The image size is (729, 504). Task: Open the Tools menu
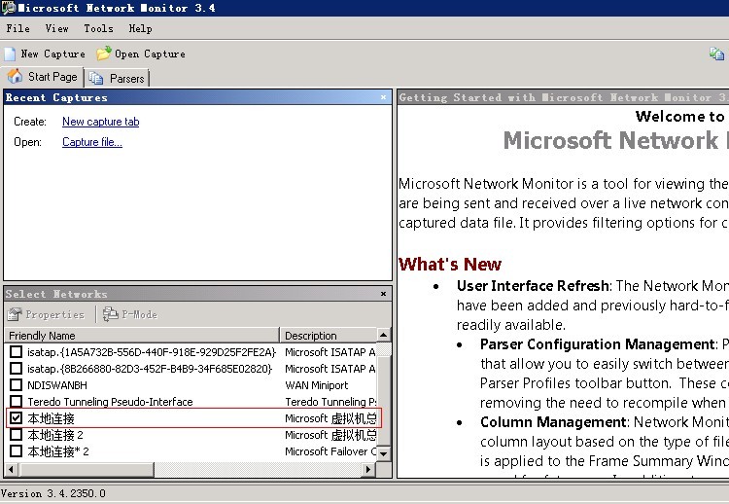coord(98,28)
